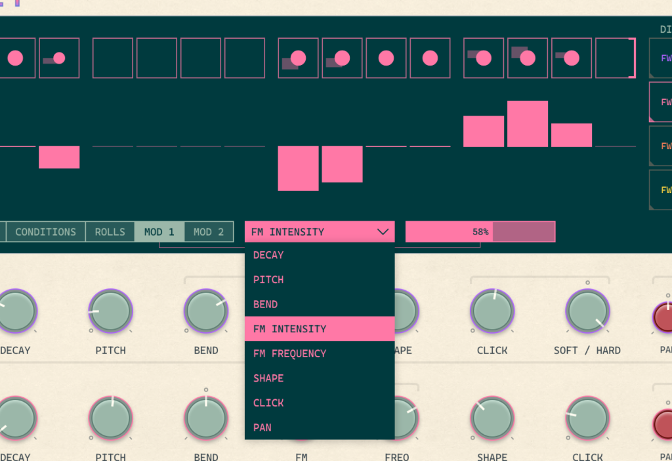Toggle the final sequencer step beside the bracket
The image size is (672, 461).
tap(615, 58)
